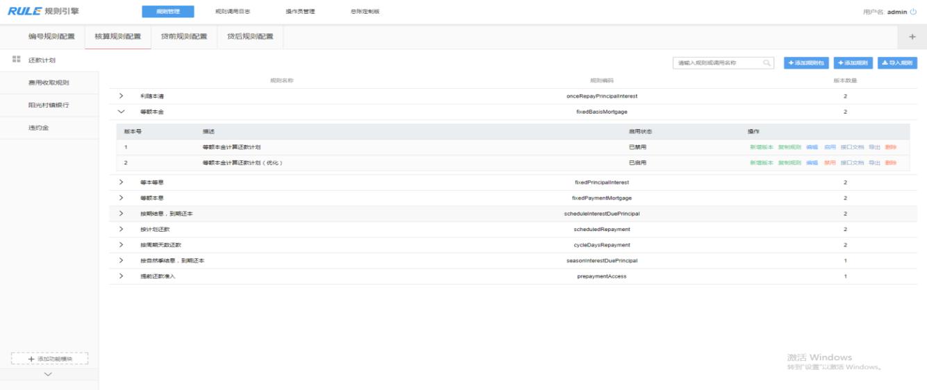Screen dimensions: 927x390
Task: Expand the 按计划还款 rule row
Action: click(122, 229)
